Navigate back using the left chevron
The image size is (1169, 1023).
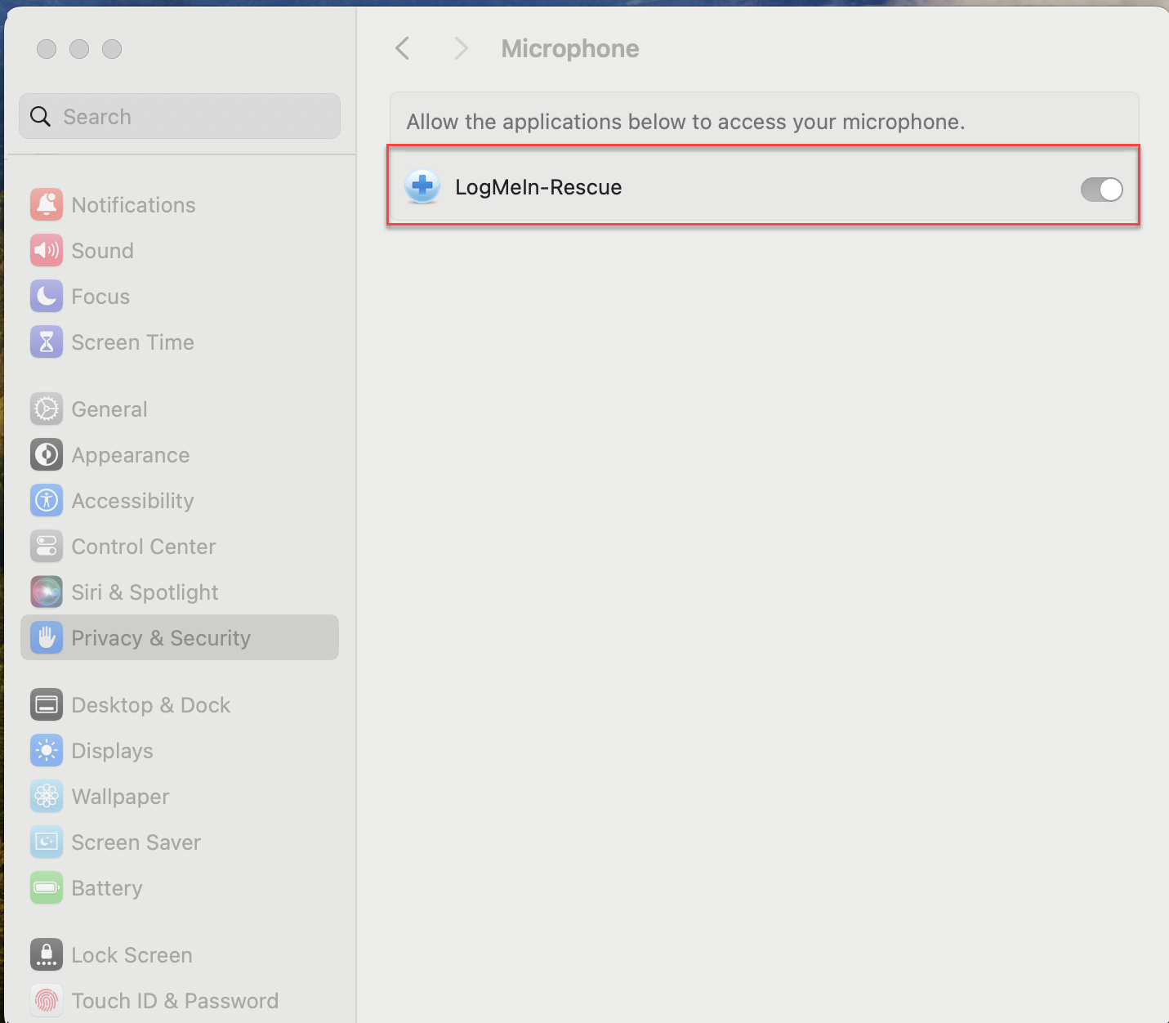click(402, 48)
